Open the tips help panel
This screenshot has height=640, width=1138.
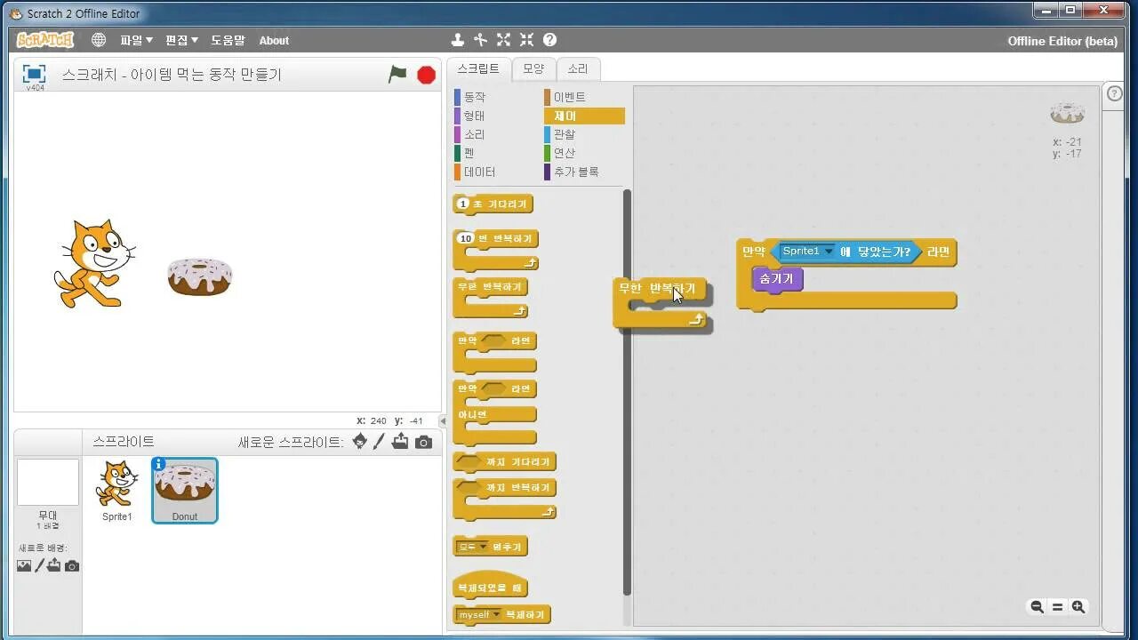click(1115, 95)
